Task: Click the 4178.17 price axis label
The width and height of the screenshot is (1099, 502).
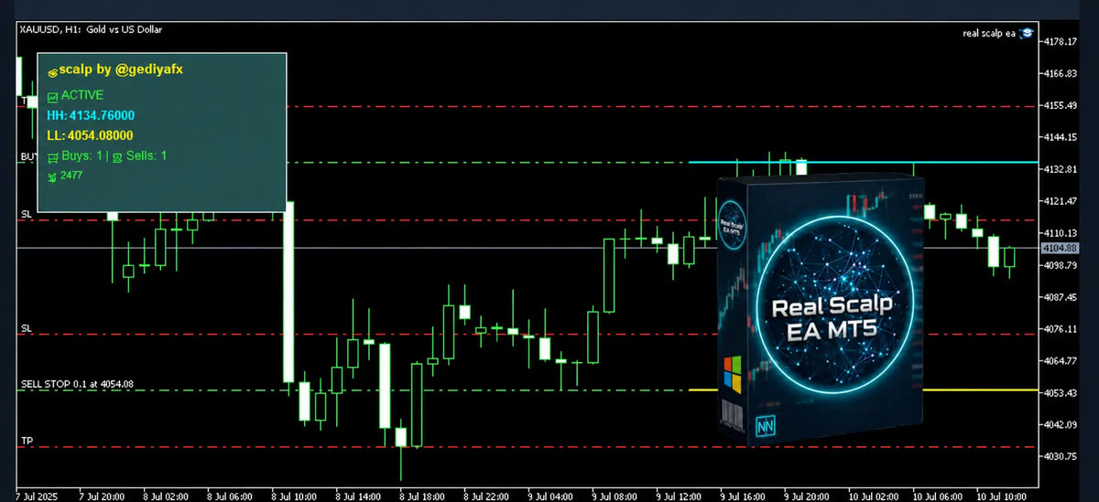Action: [1060, 42]
